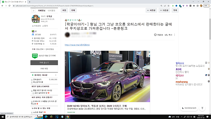Toggle the cafe favorite star box
211x119 pixels.
pyautogui.click(x=33, y=11)
